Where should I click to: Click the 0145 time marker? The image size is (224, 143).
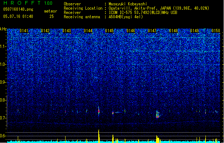click(109, 31)
